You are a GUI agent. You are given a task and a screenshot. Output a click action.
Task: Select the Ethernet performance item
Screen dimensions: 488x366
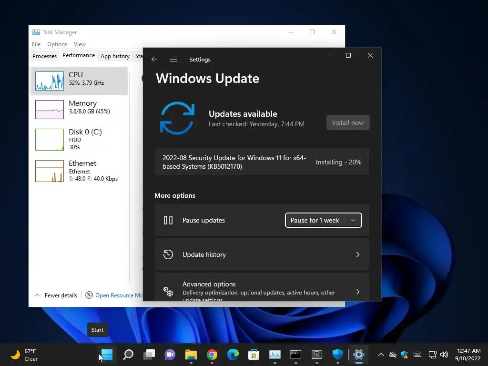tap(79, 171)
